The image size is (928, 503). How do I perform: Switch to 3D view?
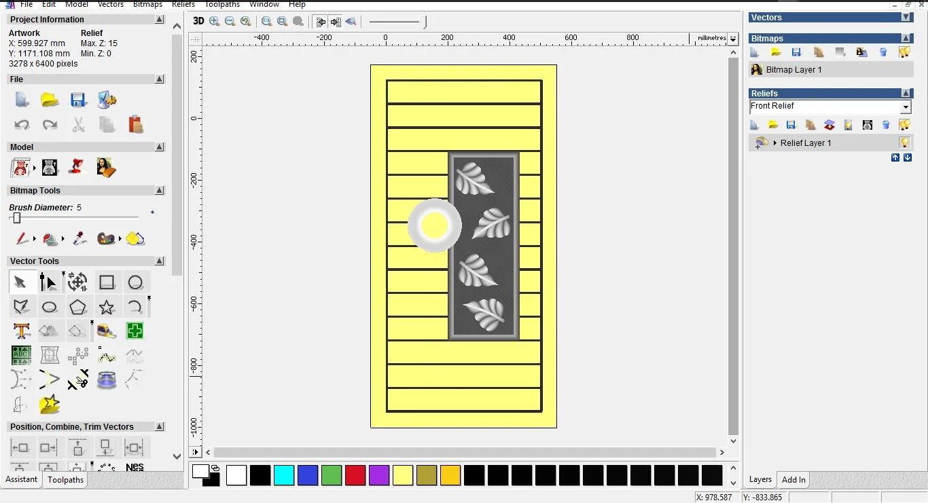(198, 21)
